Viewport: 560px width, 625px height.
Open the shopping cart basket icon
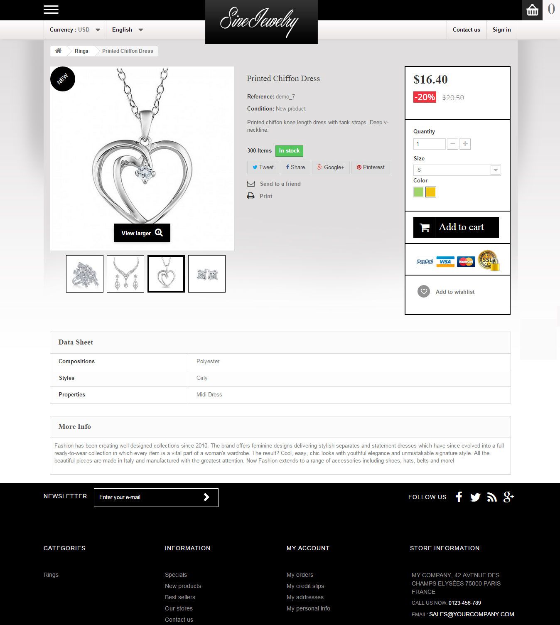click(532, 10)
